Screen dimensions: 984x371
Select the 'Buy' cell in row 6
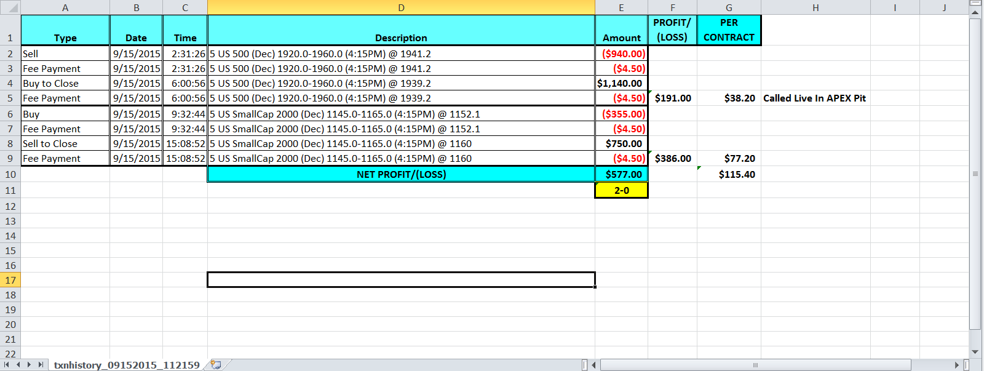coord(65,114)
